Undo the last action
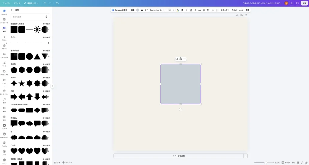The image size is (309, 165). pos(45,3)
